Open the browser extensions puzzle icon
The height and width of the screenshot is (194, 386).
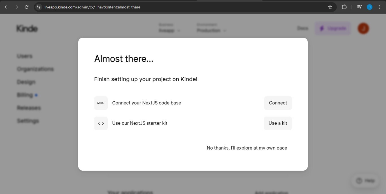(344, 7)
